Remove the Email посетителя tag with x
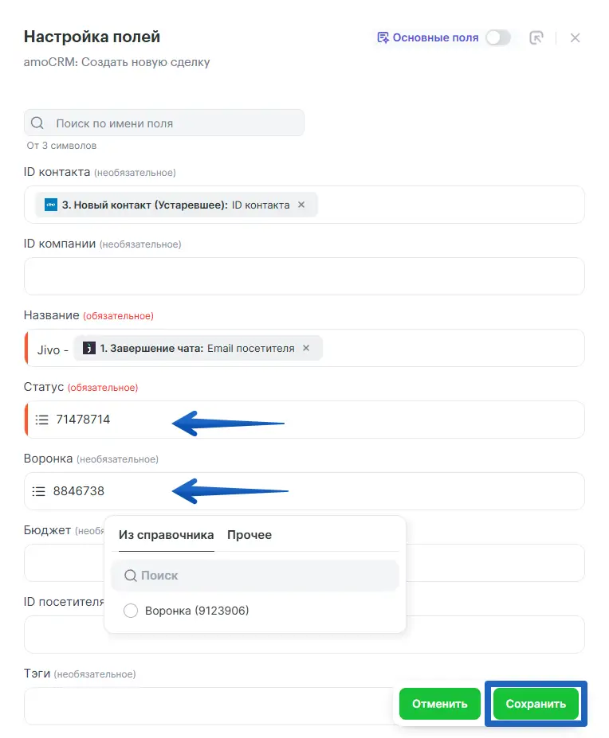 tap(306, 348)
